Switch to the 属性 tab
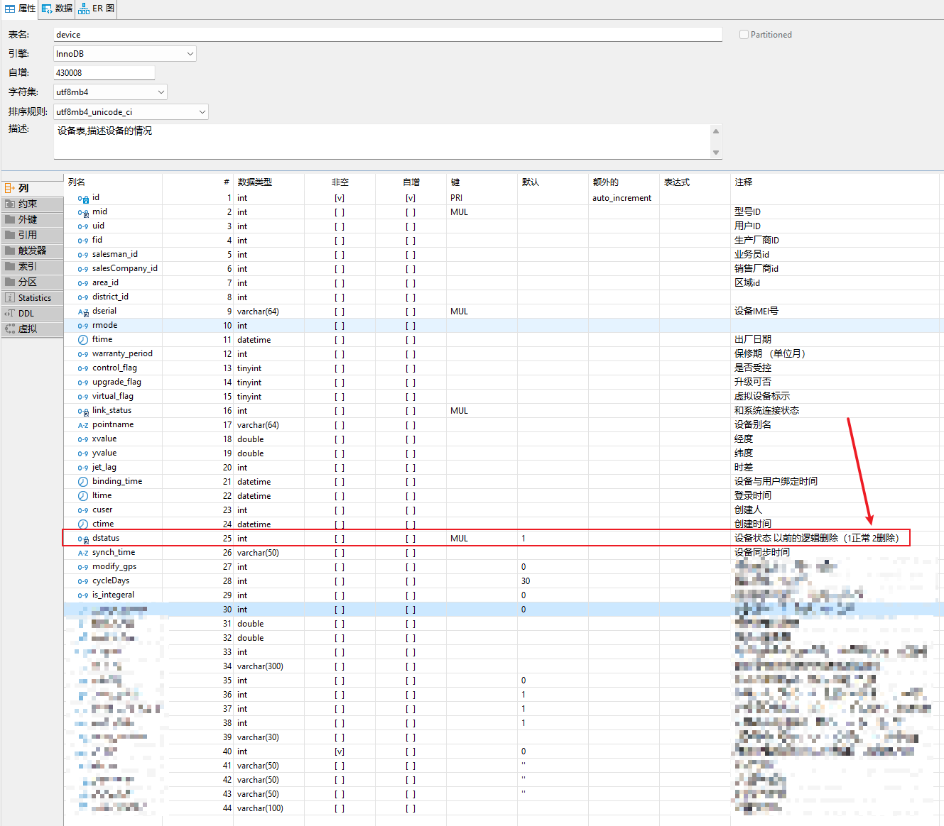 (x=20, y=9)
